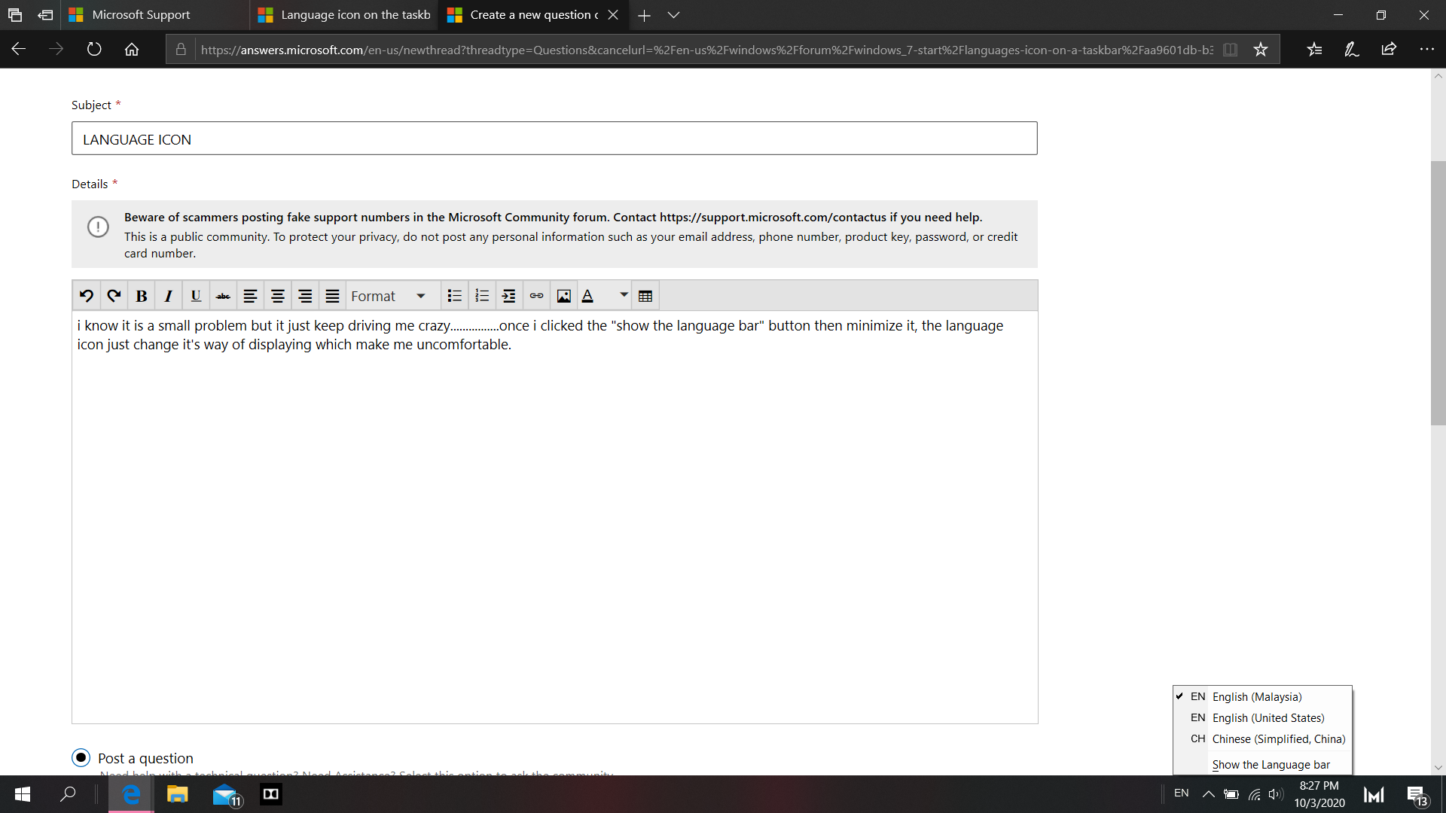Show hidden icons in the system tray
Screen dimensions: 1446x813
click(x=1208, y=794)
